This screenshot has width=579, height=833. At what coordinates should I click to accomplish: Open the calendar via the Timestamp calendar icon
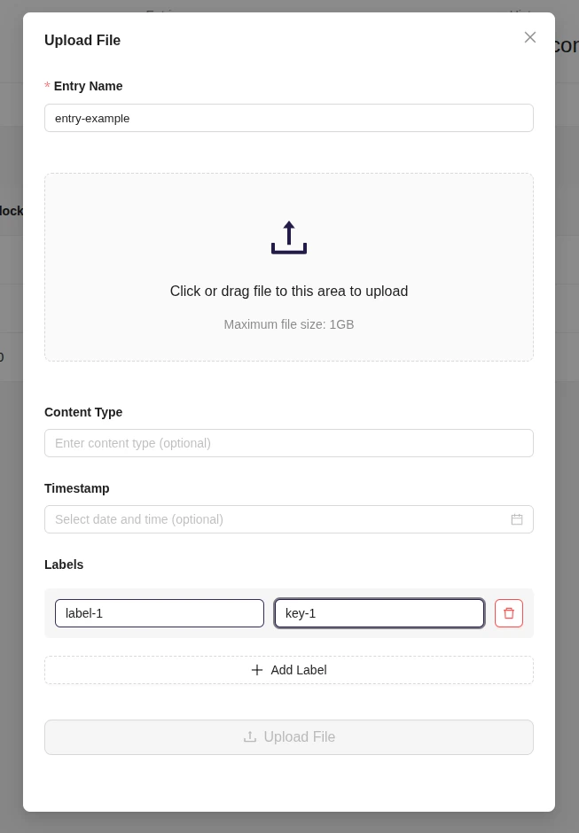[517, 519]
